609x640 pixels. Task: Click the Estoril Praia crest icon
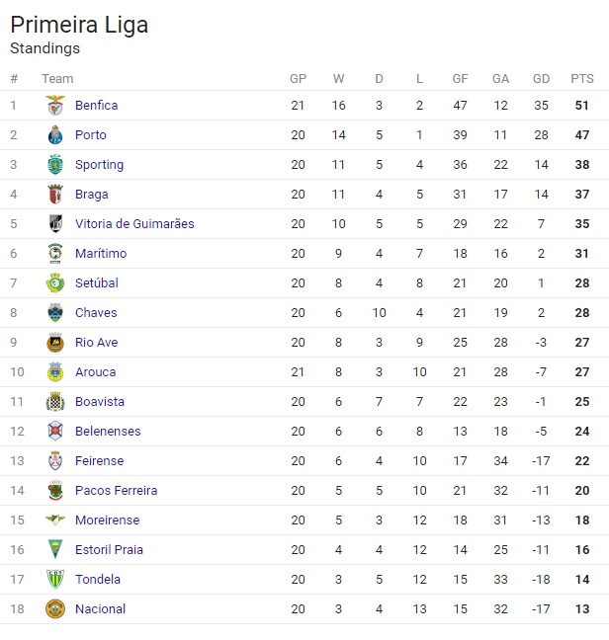(x=55, y=550)
